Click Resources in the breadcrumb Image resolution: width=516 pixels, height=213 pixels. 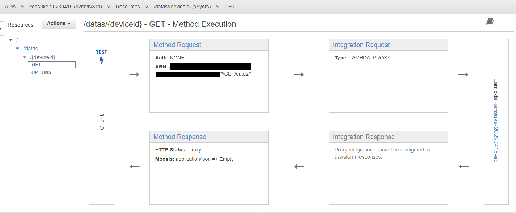point(128,7)
